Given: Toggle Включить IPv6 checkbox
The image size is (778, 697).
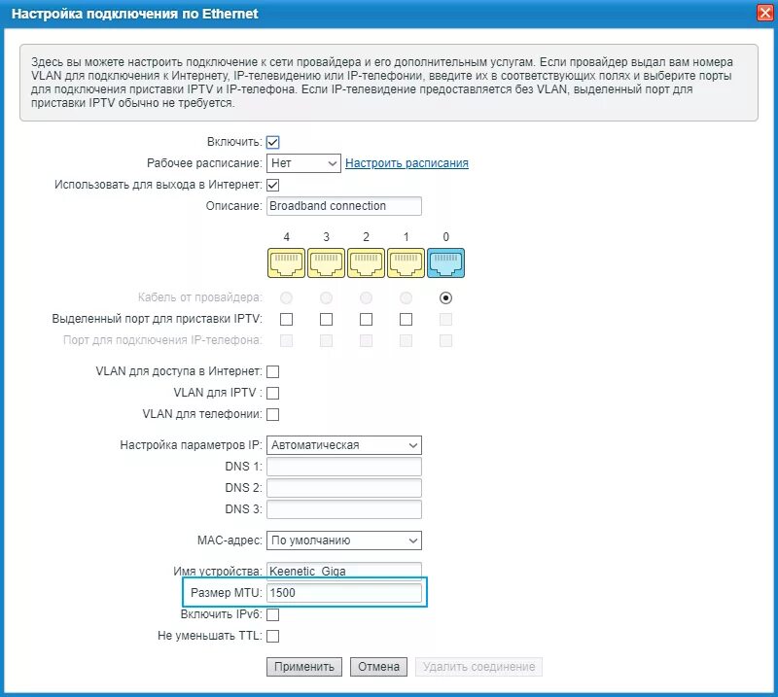Looking at the screenshot, I should [273, 614].
